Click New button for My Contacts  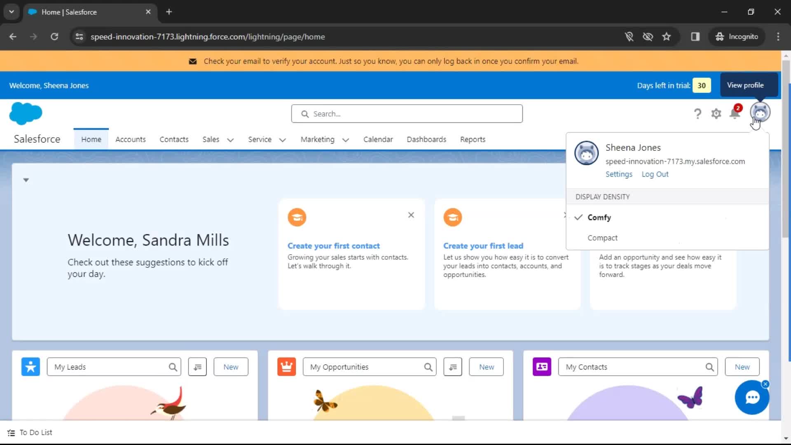click(x=742, y=367)
